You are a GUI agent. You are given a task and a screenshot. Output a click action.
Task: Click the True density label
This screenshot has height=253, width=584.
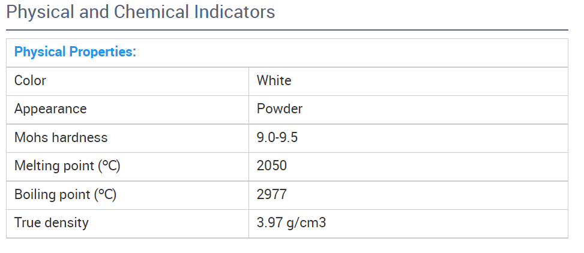pyautogui.click(x=52, y=223)
